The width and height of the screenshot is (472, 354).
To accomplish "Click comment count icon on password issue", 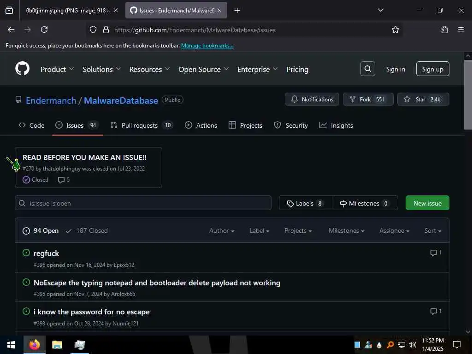I will [x=433, y=311].
